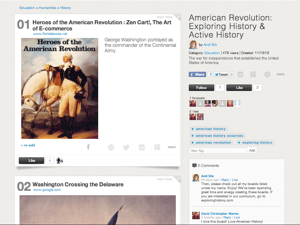Reply to David Christopher Marino comment
This screenshot has height=225, width=300.
(227, 217)
